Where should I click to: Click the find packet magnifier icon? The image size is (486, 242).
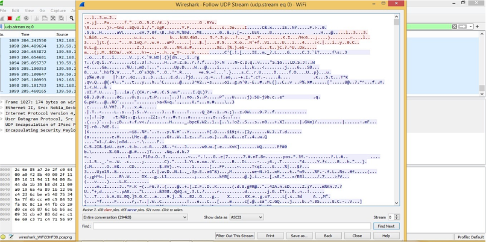(72, 18)
